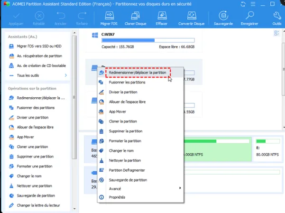This screenshot has width=285, height=213.
Task: Open the Cloner Disque tool
Action: click(136, 19)
